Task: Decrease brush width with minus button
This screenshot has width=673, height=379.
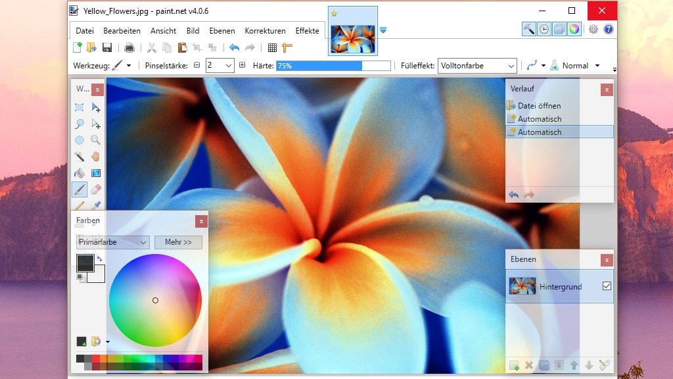Action: coord(197,65)
